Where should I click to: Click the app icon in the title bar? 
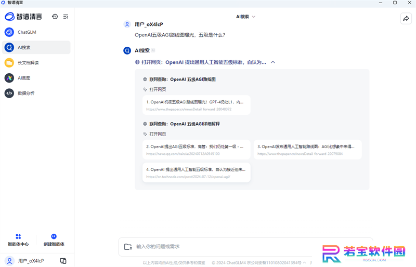point(3,3)
